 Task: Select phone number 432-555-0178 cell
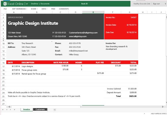75,43
